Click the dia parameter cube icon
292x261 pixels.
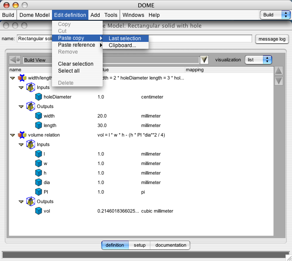[39, 182]
